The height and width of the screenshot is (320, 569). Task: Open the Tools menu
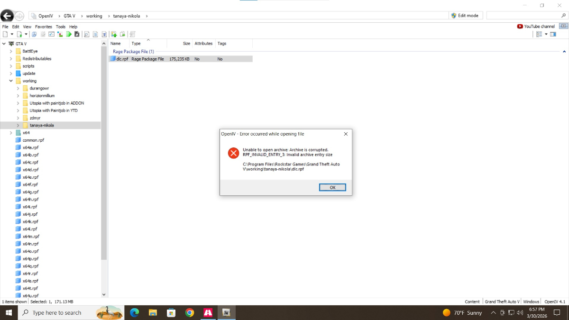tap(61, 27)
